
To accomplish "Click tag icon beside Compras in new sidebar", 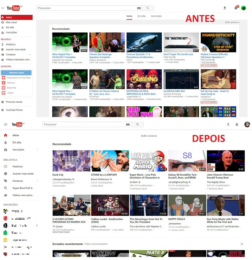I will click(6, 181).
